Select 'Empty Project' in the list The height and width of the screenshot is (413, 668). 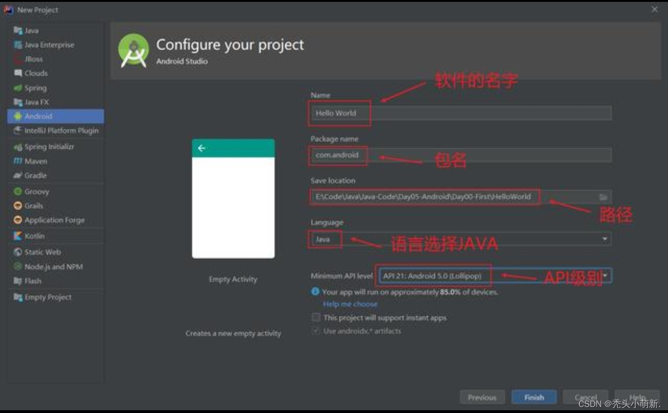tap(48, 297)
